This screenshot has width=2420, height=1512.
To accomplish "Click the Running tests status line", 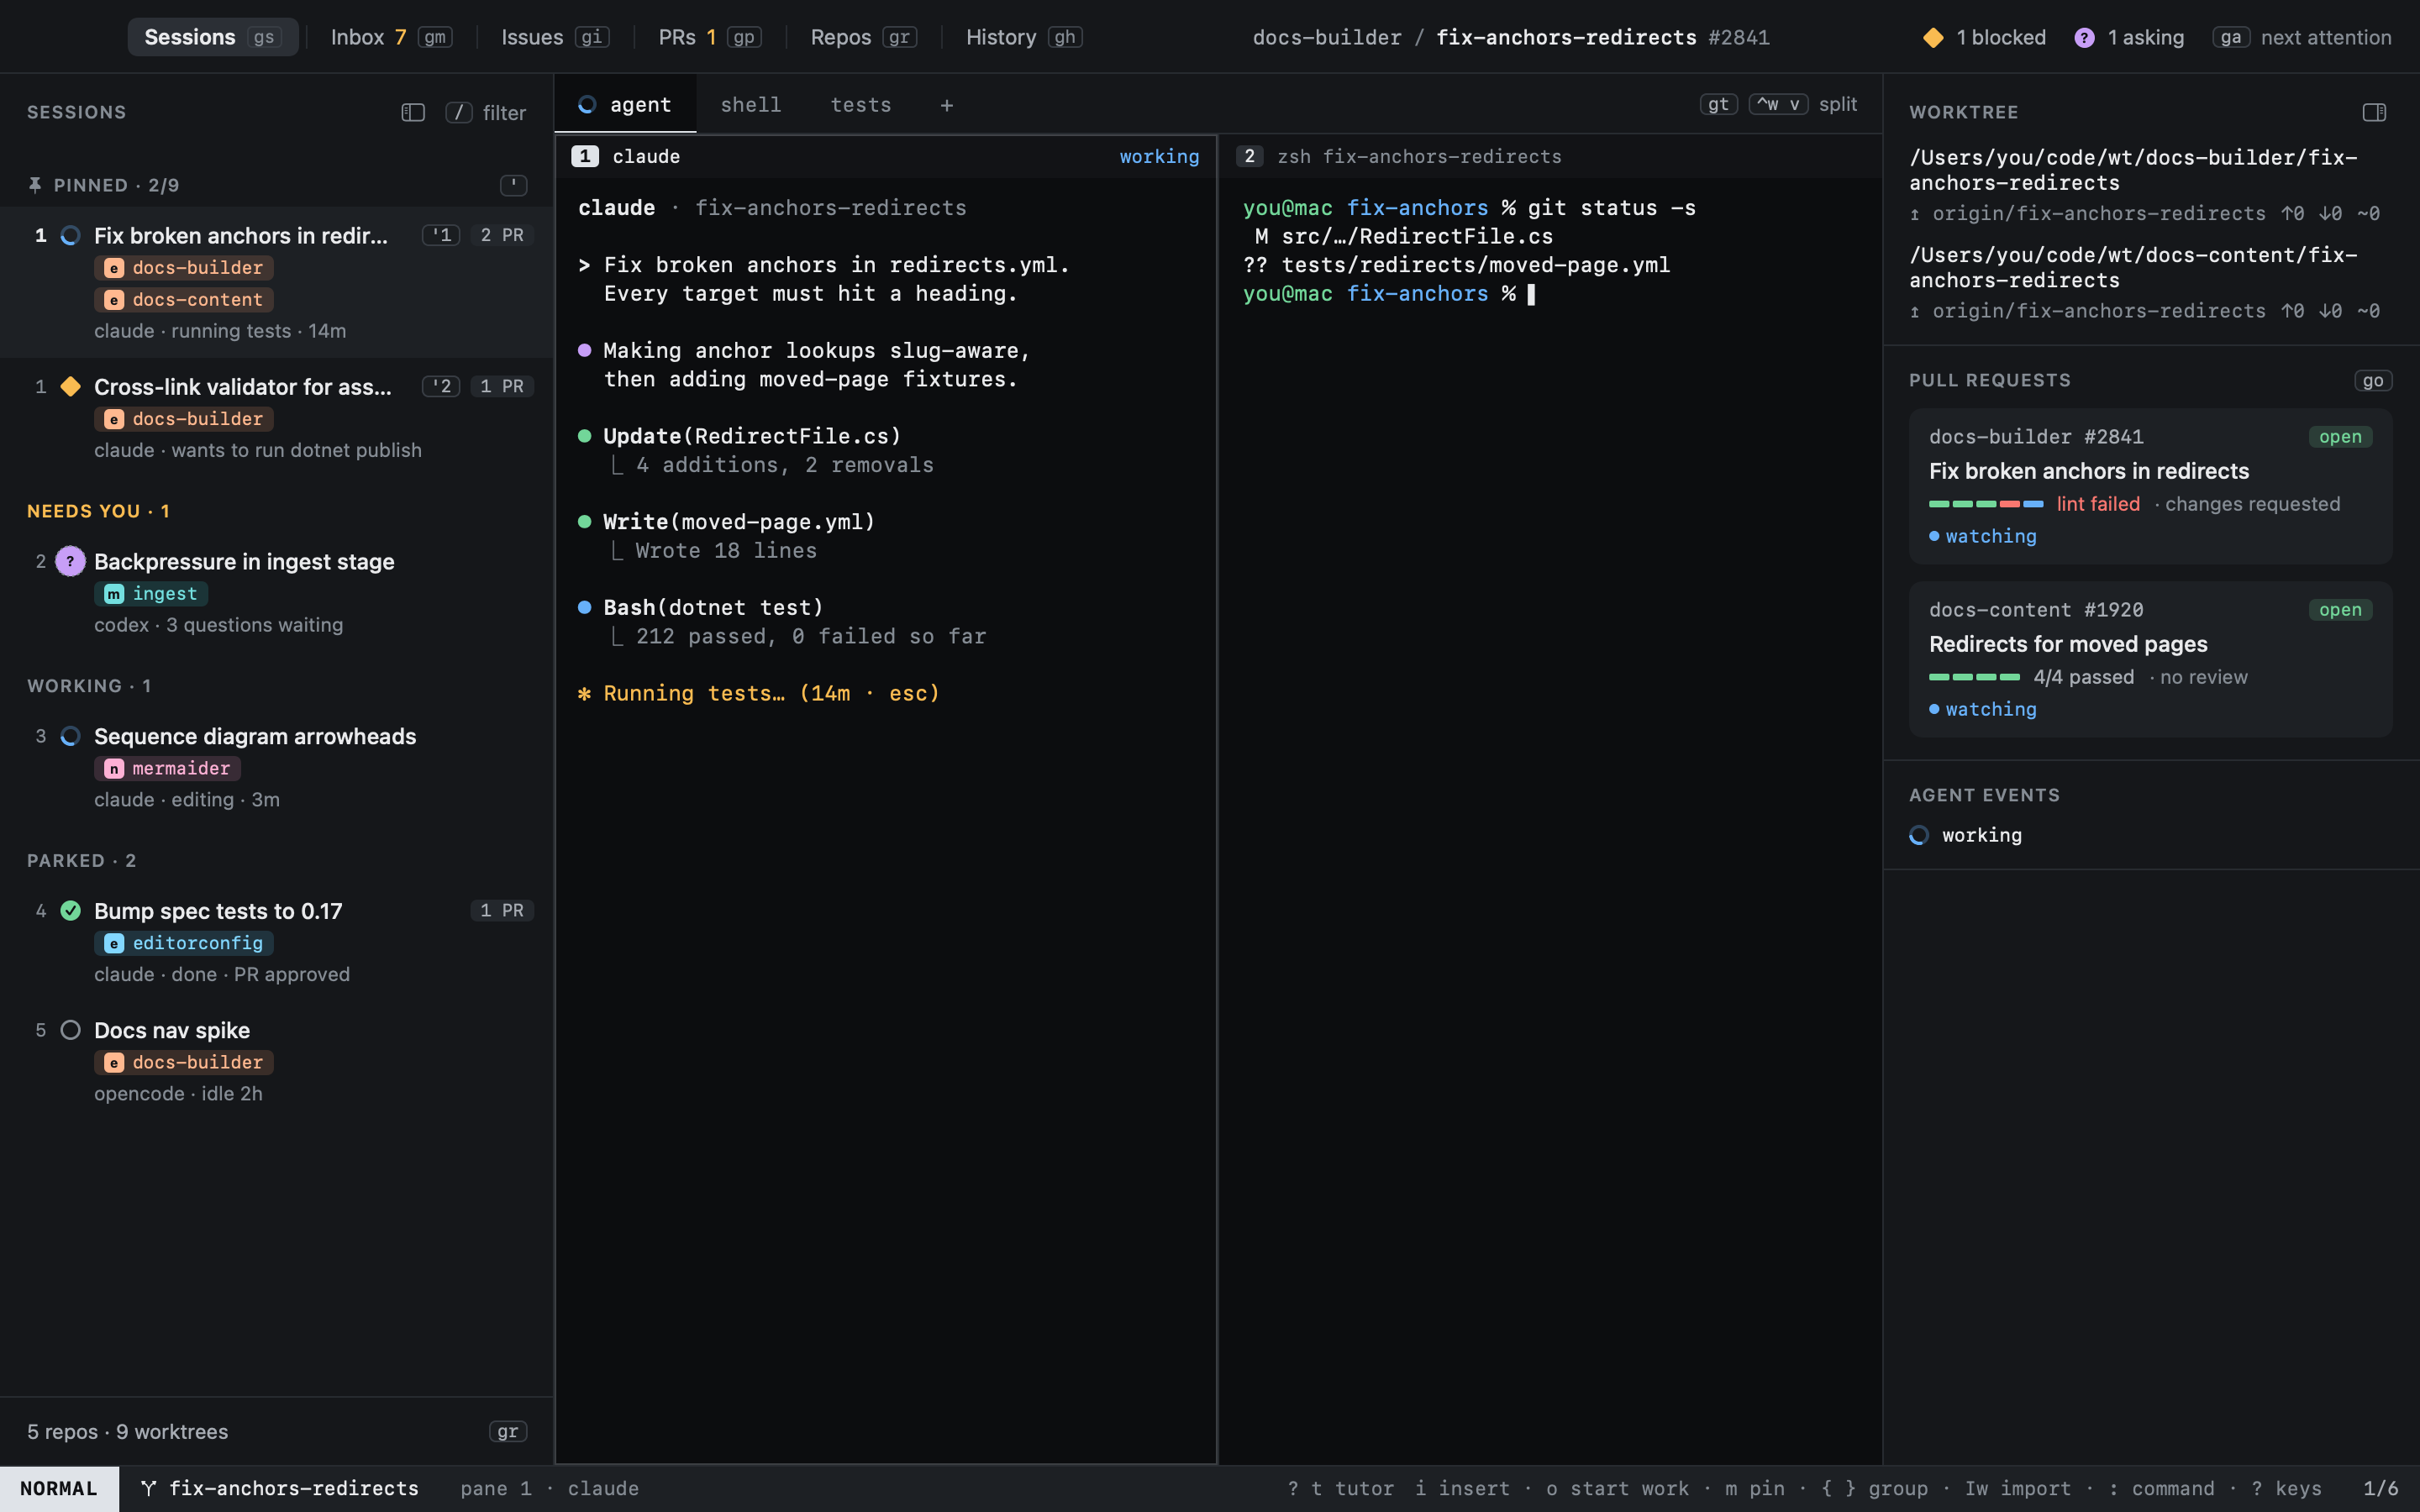I will pos(759,693).
